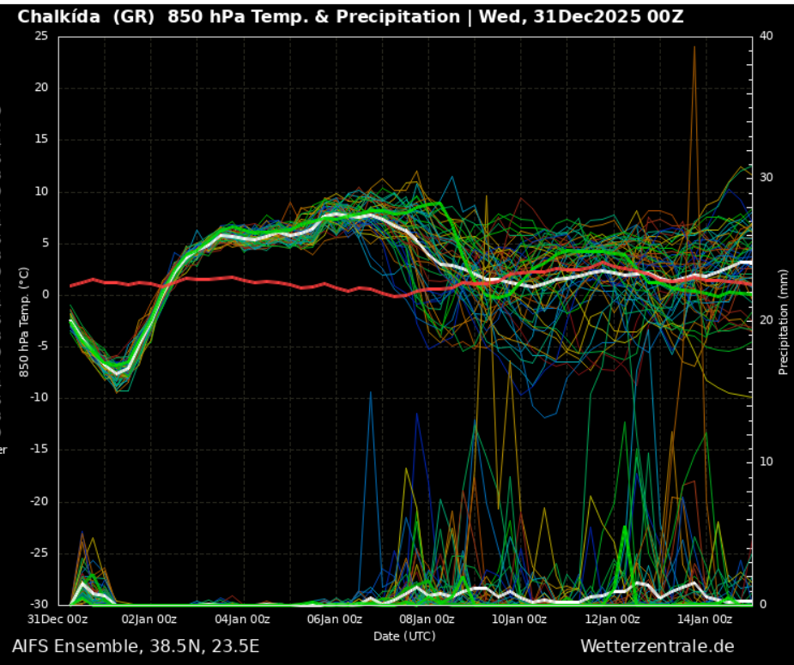
Task: Click the 'Date (UTC)' axis label
Action: [x=403, y=636]
